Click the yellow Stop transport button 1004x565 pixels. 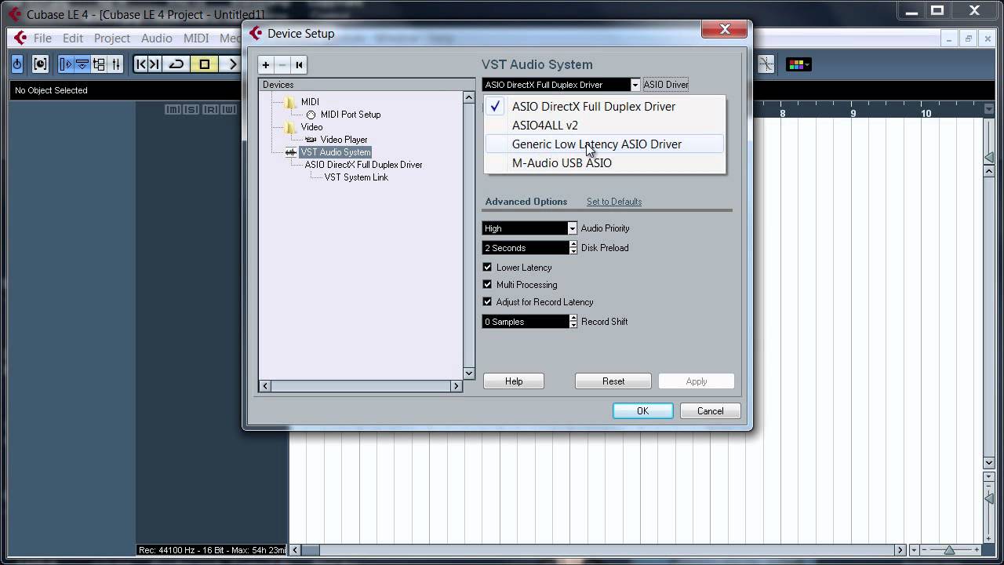coord(205,64)
